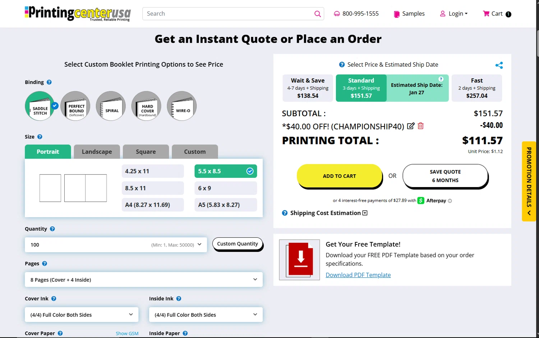Edit the CHAMPIONSHIP40 promo code

click(x=411, y=126)
